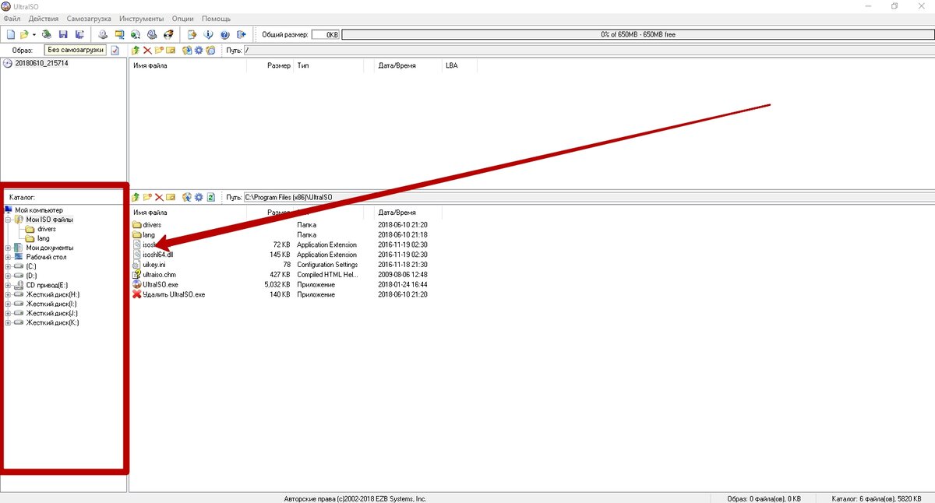This screenshot has width=935, height=503.
Task: Open the Инструменты menu
Action: (141, 18)
